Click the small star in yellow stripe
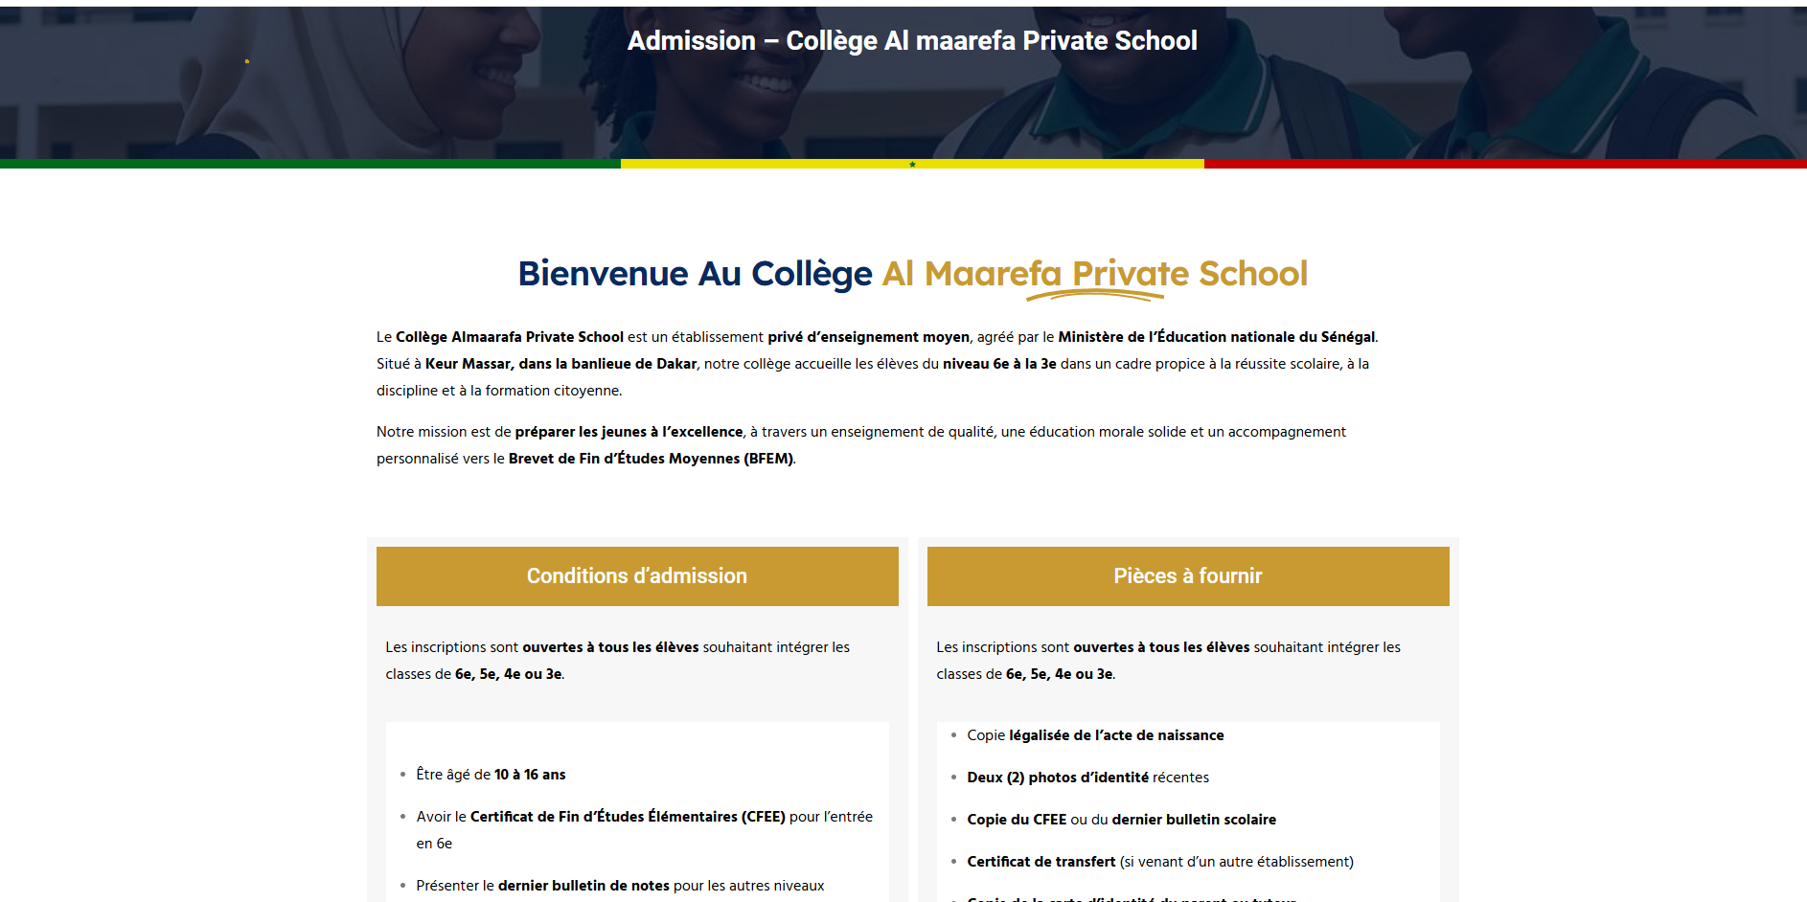The image size is (1807, 902). tap(912, 164)
